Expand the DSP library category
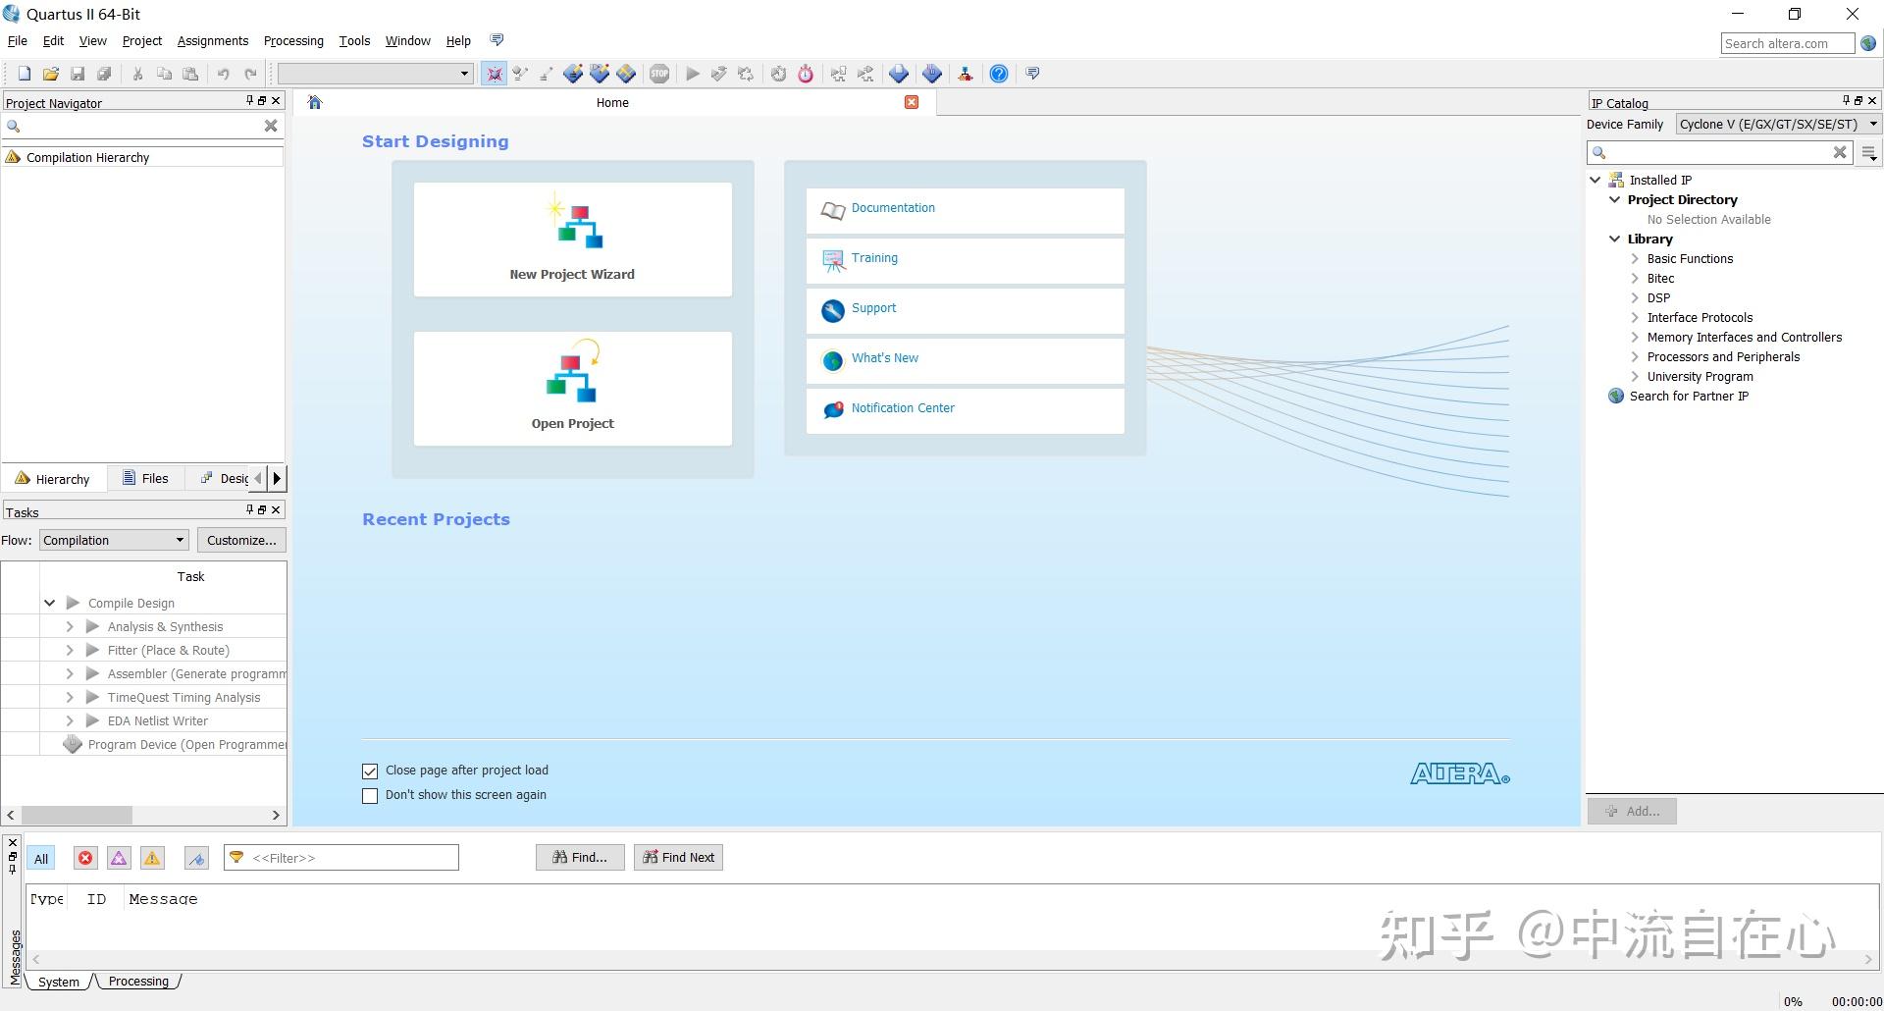 (x=1635, y=297)
